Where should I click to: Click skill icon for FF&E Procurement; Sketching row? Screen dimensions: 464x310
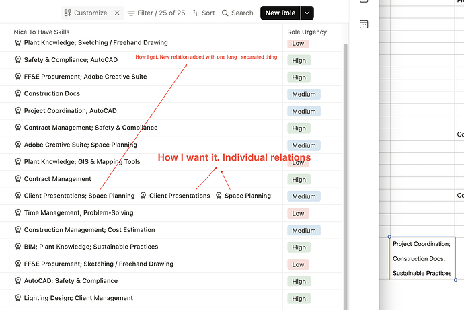(x=18, y=264)
